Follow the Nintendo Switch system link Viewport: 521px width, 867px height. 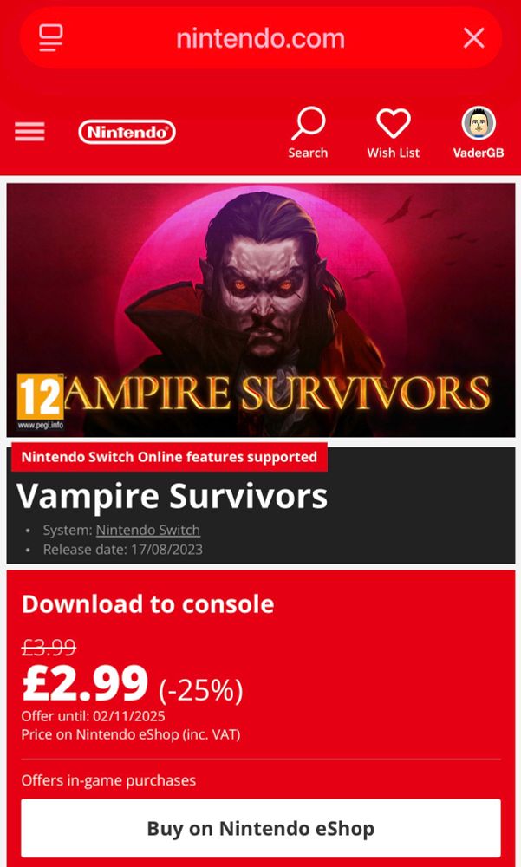pyautogui.click(x=148, y=530)
